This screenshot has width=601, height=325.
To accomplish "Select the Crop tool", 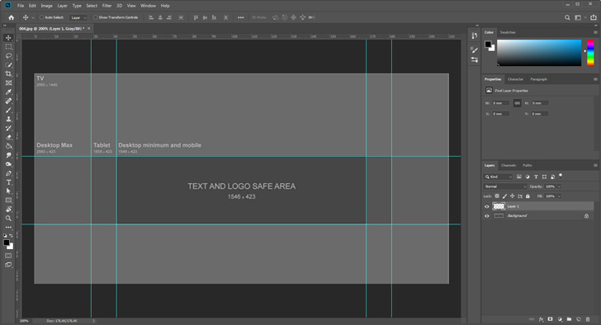I will tap(8, 74).
